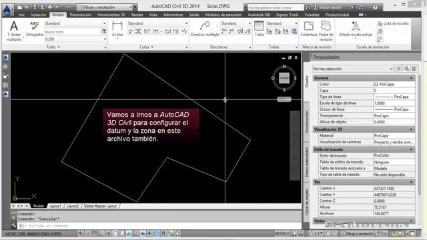This screenshot has width=427, height=240.
Task: Click the Directriz múltiple leader tool
Action: [205, 29]
